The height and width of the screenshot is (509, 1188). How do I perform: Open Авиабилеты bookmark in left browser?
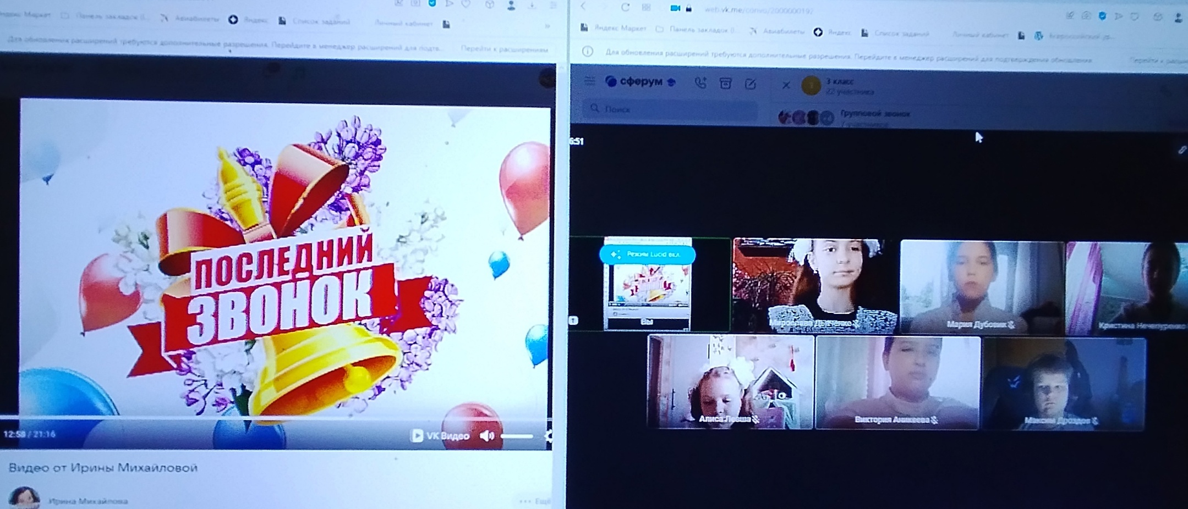click(190, 19)
